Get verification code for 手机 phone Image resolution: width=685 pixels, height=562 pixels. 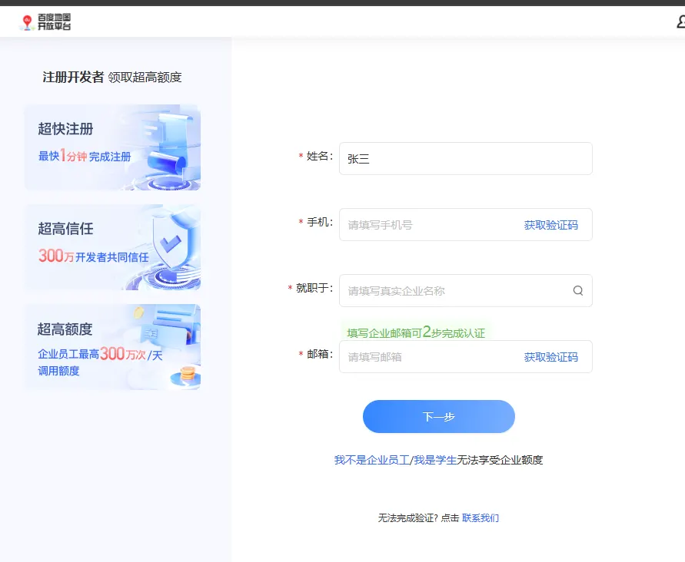[x=551, y=225]
